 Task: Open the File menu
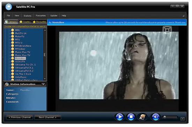8,16
